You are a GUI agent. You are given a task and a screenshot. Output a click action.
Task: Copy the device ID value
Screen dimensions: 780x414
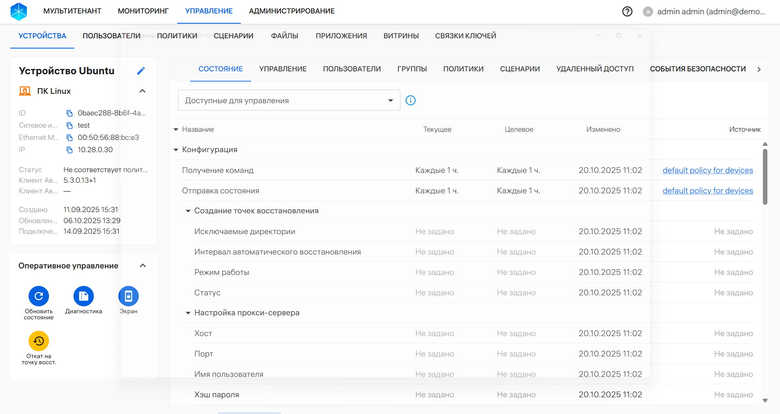[x=69, y=113]
